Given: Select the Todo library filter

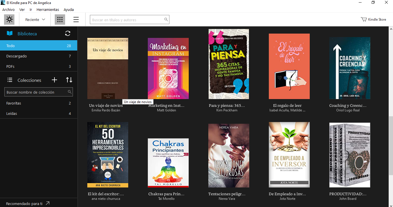Looking at the screenshot, I should point(39,46).
